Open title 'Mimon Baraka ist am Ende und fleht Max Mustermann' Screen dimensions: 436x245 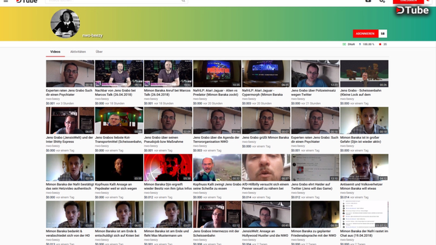[x=166, y=233]
